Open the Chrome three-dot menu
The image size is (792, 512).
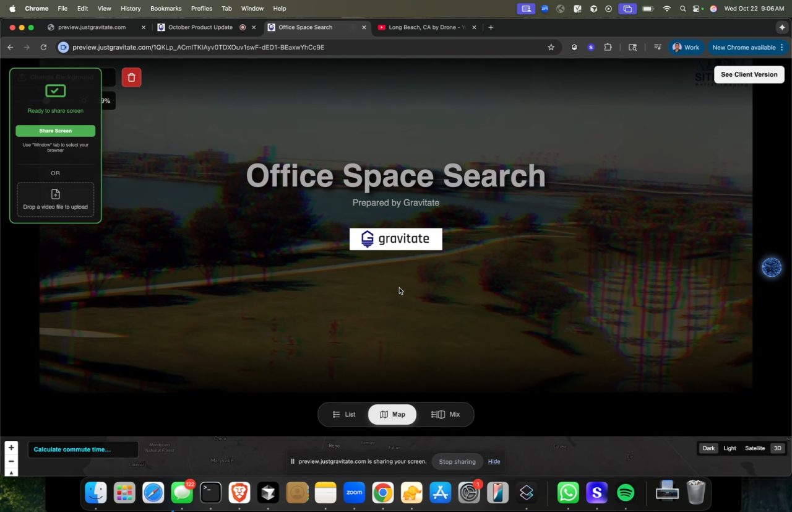coord(782,47)
